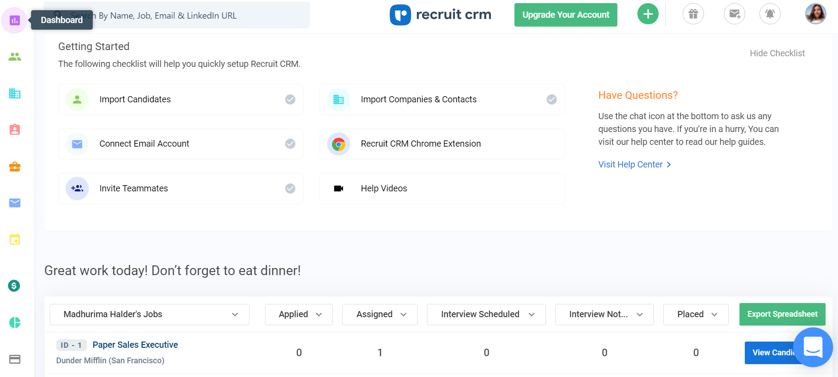Open the Candidates people icon in sidebar
The width and height of the screenshot is (838, 377).
tap(15, 57)
